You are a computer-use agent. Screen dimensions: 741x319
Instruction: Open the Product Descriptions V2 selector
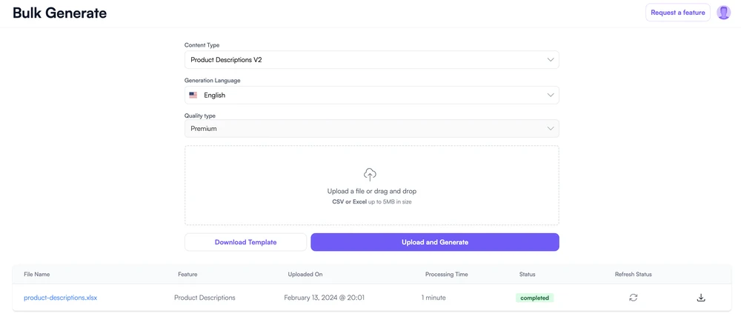tap(370, 60)
